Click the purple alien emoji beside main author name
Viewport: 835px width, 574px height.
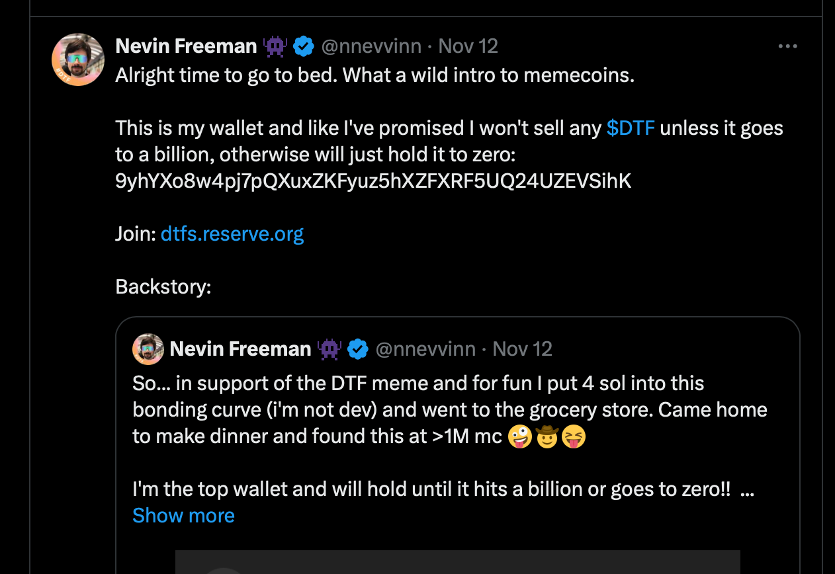coord(275,46)
